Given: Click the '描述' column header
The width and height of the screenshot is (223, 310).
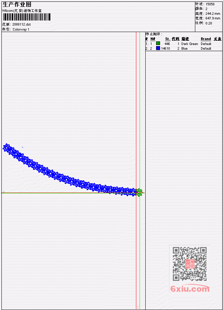Looking at the screenshot, I should coord(185,39).
